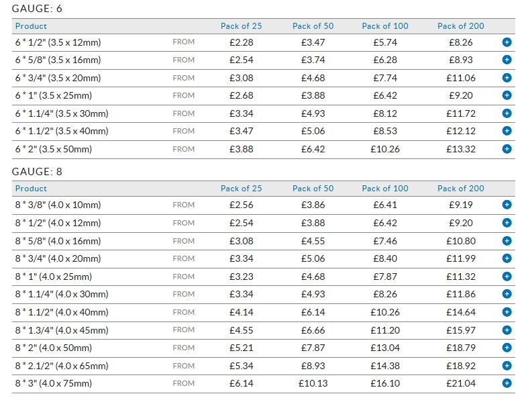Expand the 6 * 3/4" (3.5 x 20mm) row
The width and height of the screenshot is (524, 398).
point(507,78)
